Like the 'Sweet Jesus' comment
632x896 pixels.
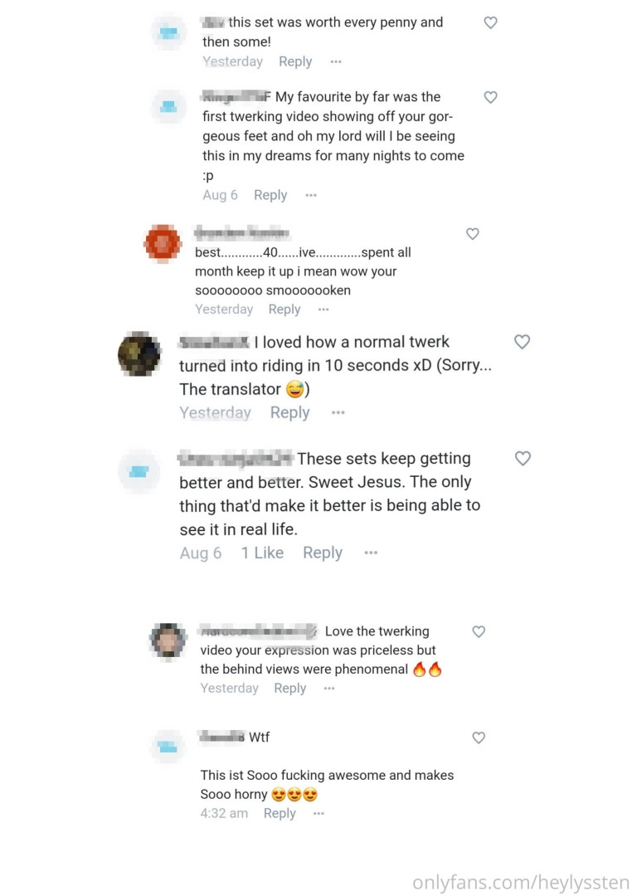(522, 458)
